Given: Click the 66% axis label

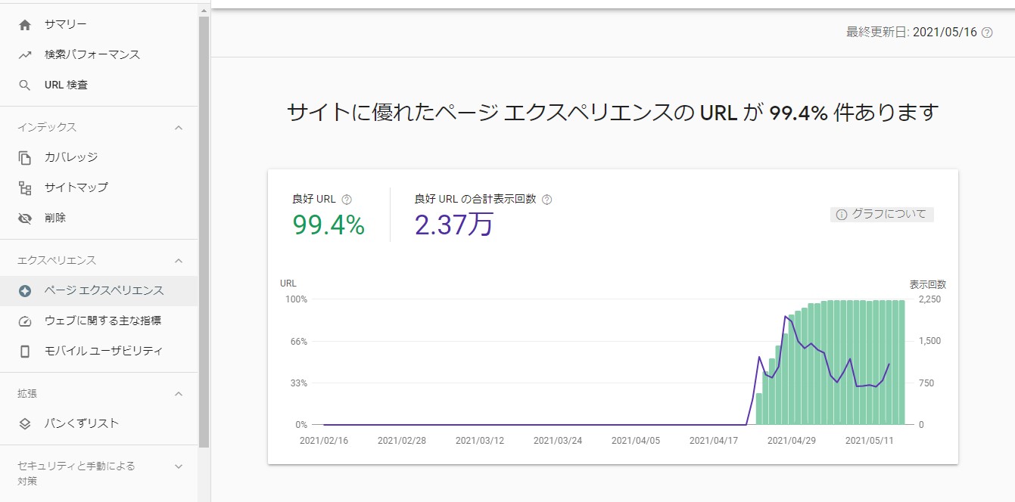Looking at the screenshot, I should tap(298, 341).
